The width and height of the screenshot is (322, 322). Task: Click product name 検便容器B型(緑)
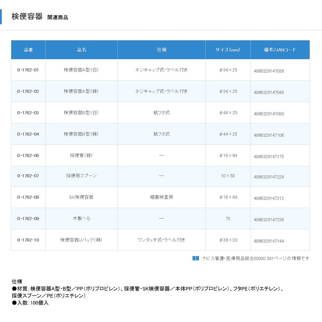tap(81, 134)
